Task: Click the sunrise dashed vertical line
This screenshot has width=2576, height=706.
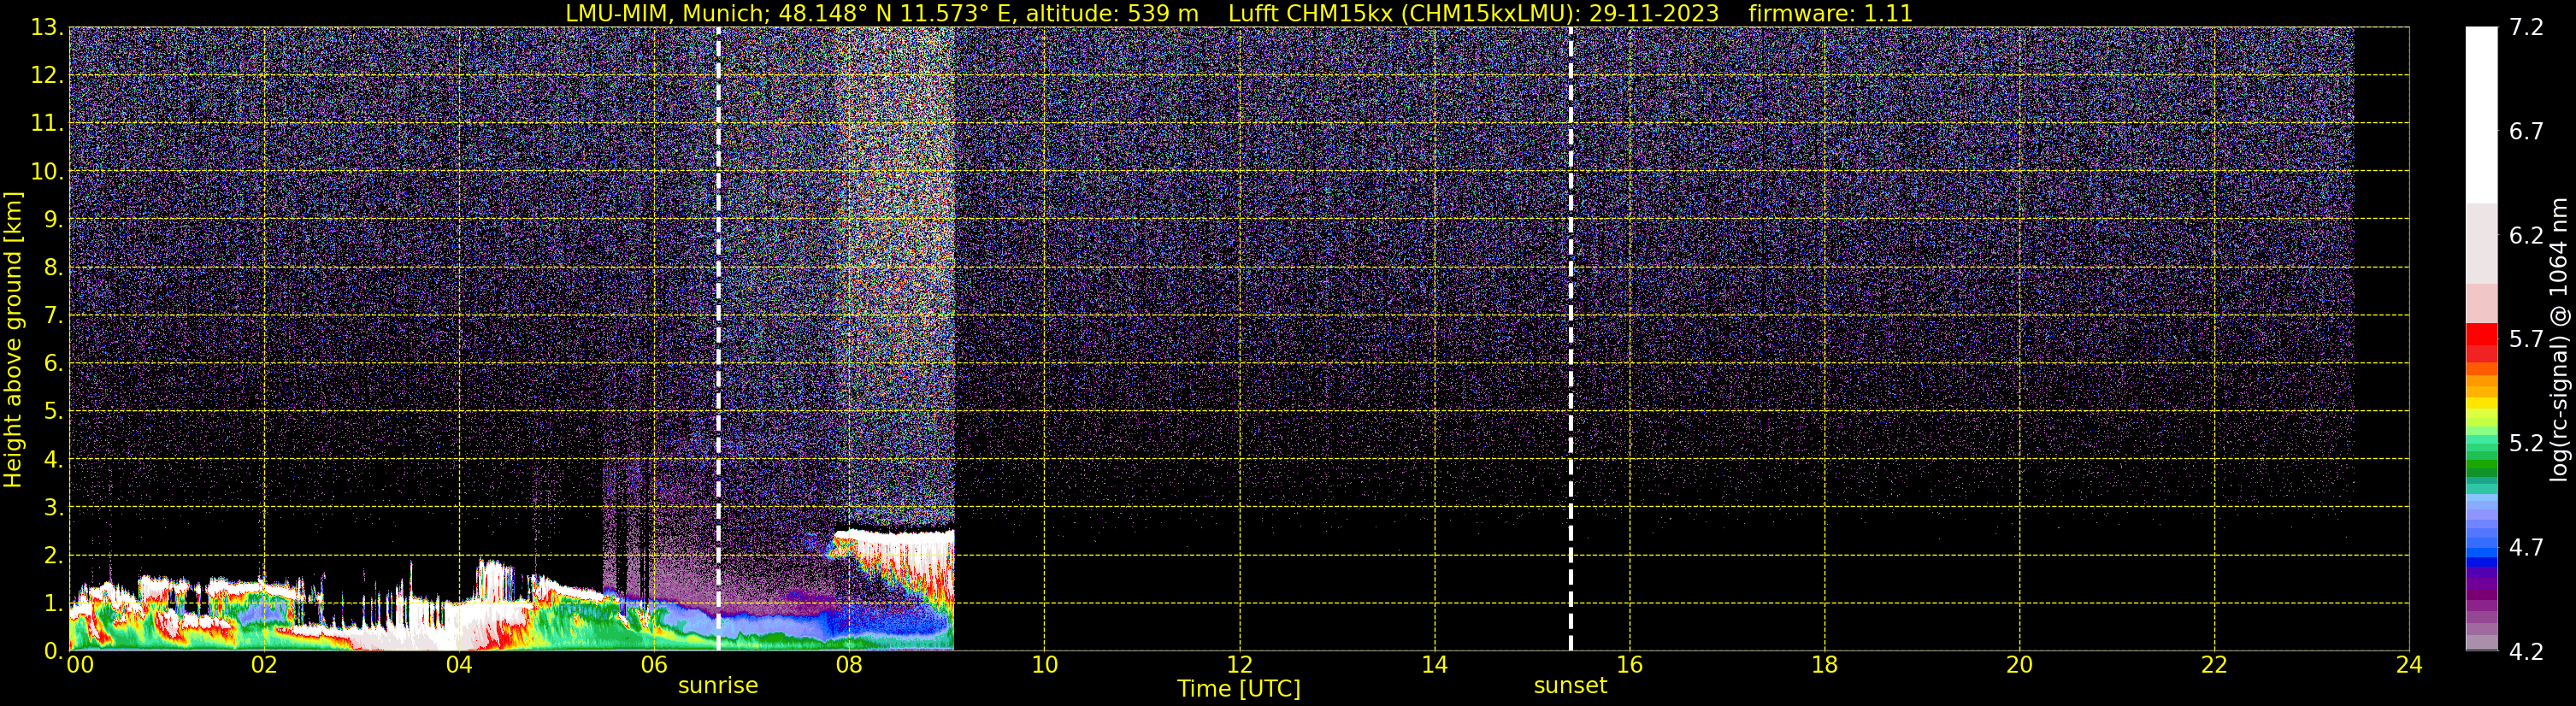Action: (718, 338)
